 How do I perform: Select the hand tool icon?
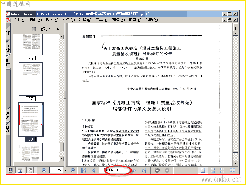pyautogui.click(x=30, y=170)
